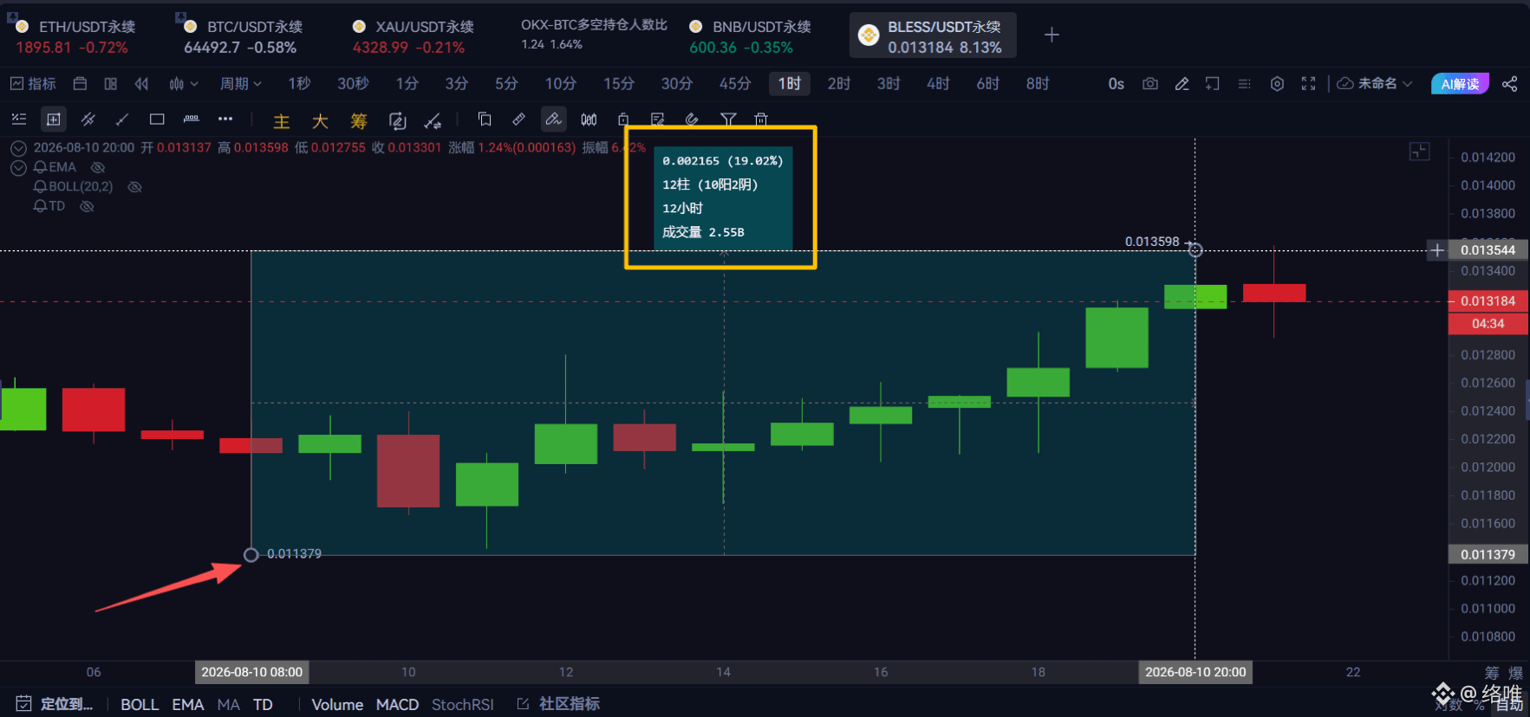The image size is (1530, 717).
Task: Select the 1时 timeframe
Action: (789, 84)
